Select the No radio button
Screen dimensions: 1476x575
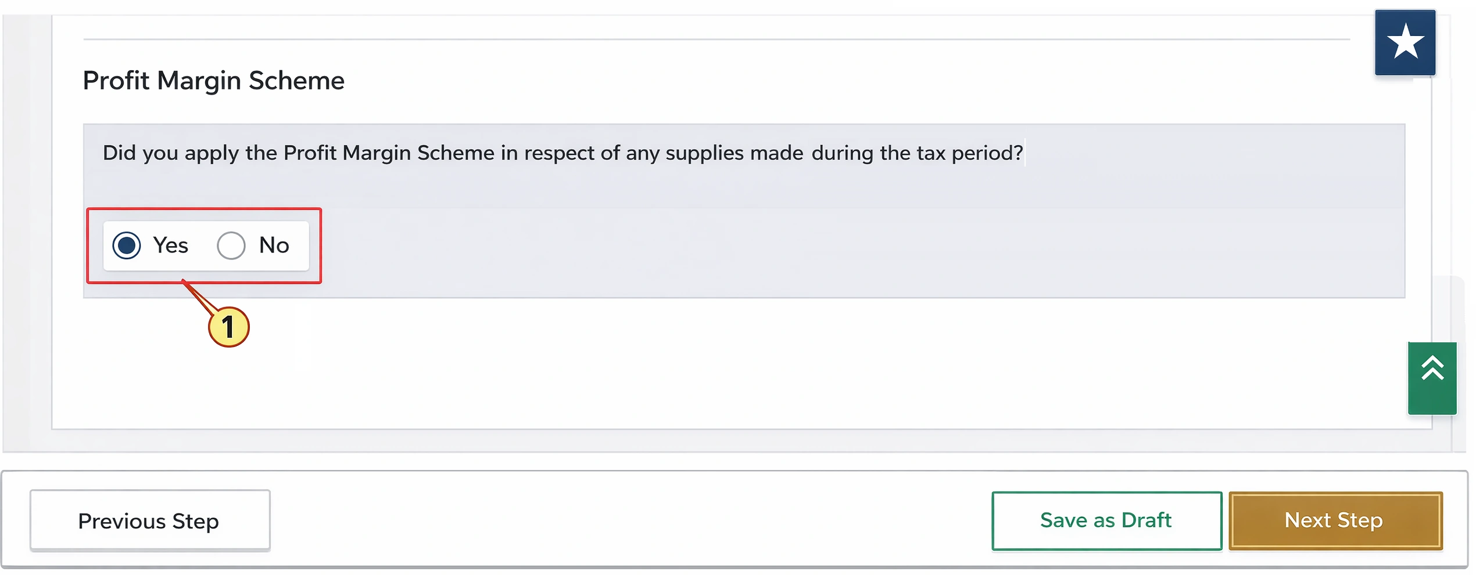coord(231,245)
